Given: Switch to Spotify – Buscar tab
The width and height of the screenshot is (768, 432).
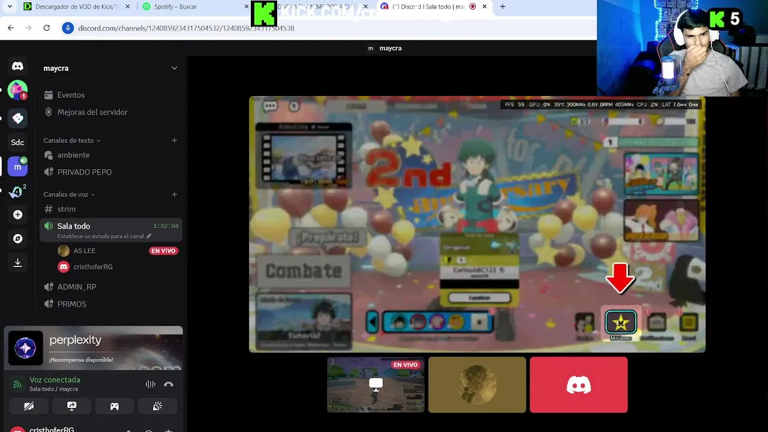Looking at the screenshot, I should 192,7.
